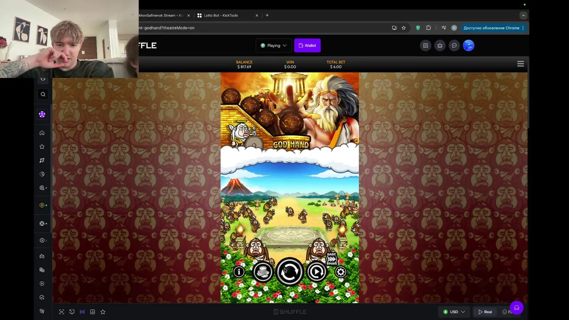Open the shield icon at sidebar bottom
The image size is (569, 320).
(x=42, y=311)
